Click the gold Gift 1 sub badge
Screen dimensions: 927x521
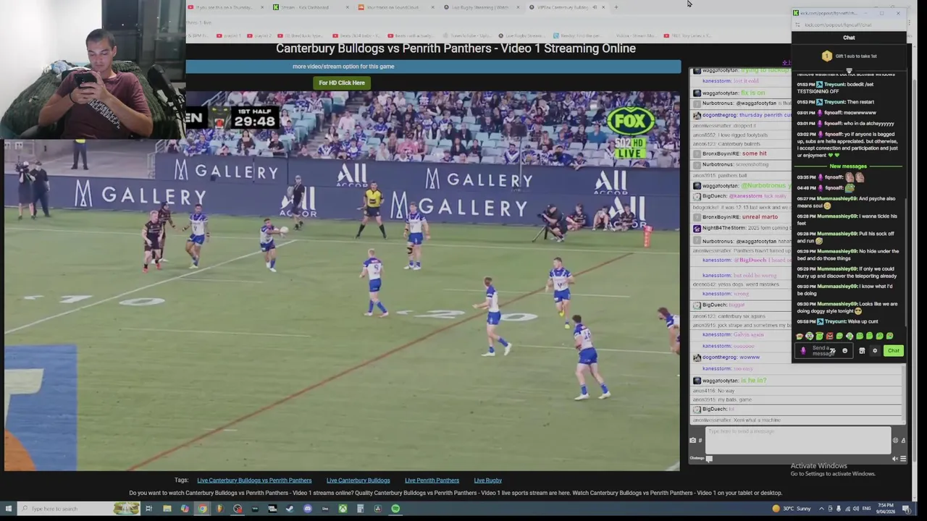tap(827, 56)
